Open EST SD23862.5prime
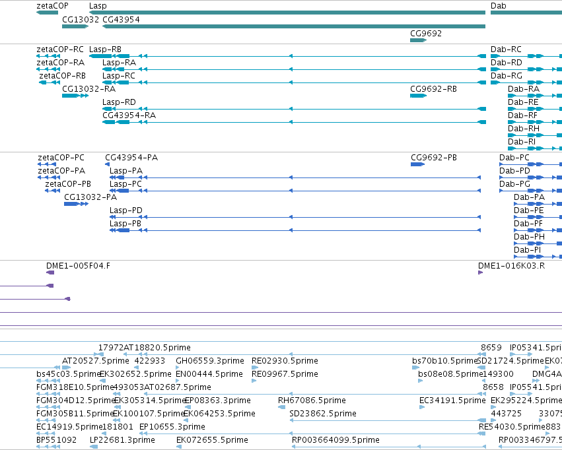 322,414
